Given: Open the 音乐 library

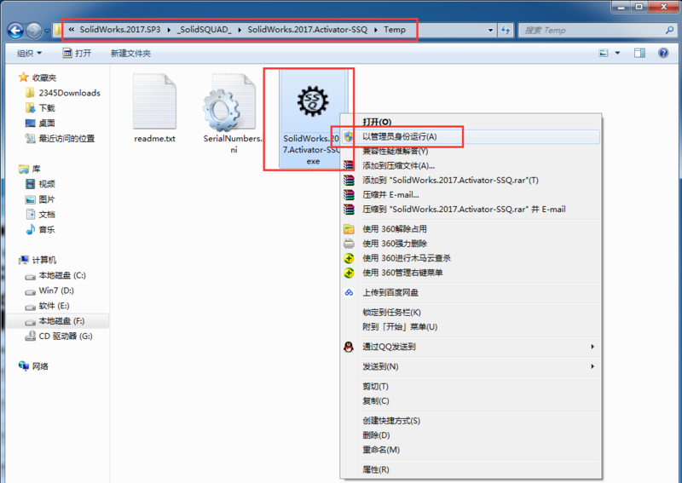Looking at the screenshot, I should click(40, 229).
